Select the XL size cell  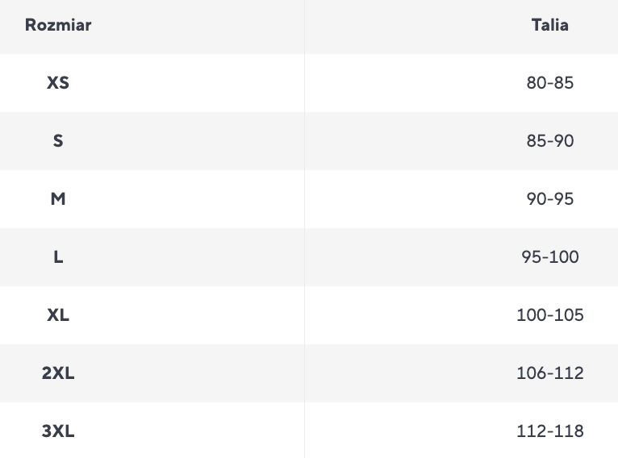pyautogui.click(x=58, y=315)
